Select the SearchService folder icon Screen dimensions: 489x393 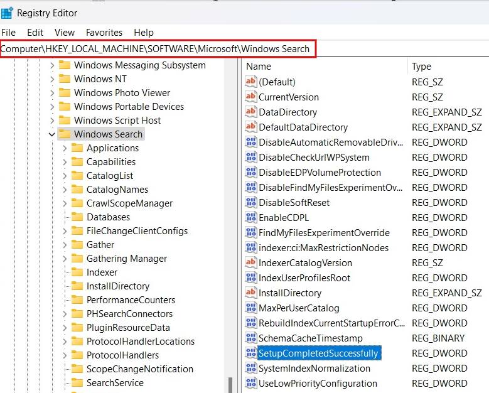pos(77,382)
